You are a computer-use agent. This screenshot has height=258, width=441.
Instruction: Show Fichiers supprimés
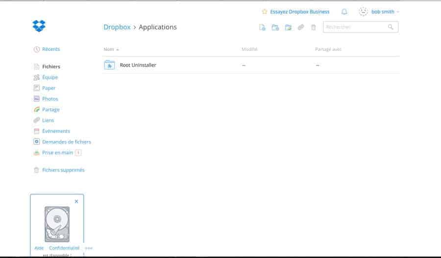[x=63, y=170]
